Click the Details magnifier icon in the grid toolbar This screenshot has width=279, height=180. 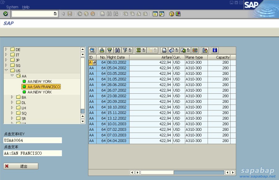tap(92, 50)
